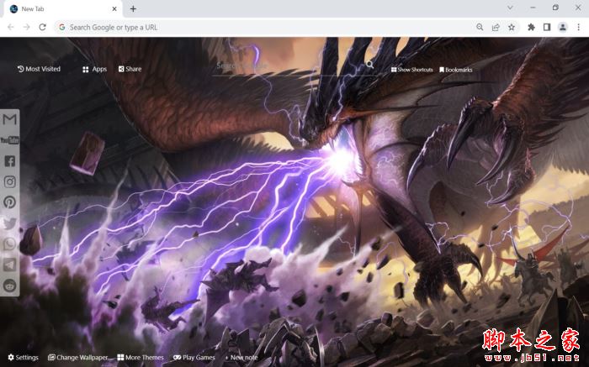
Task: Open Telegram shortcut in sidebar
Action: pos(10,265)
